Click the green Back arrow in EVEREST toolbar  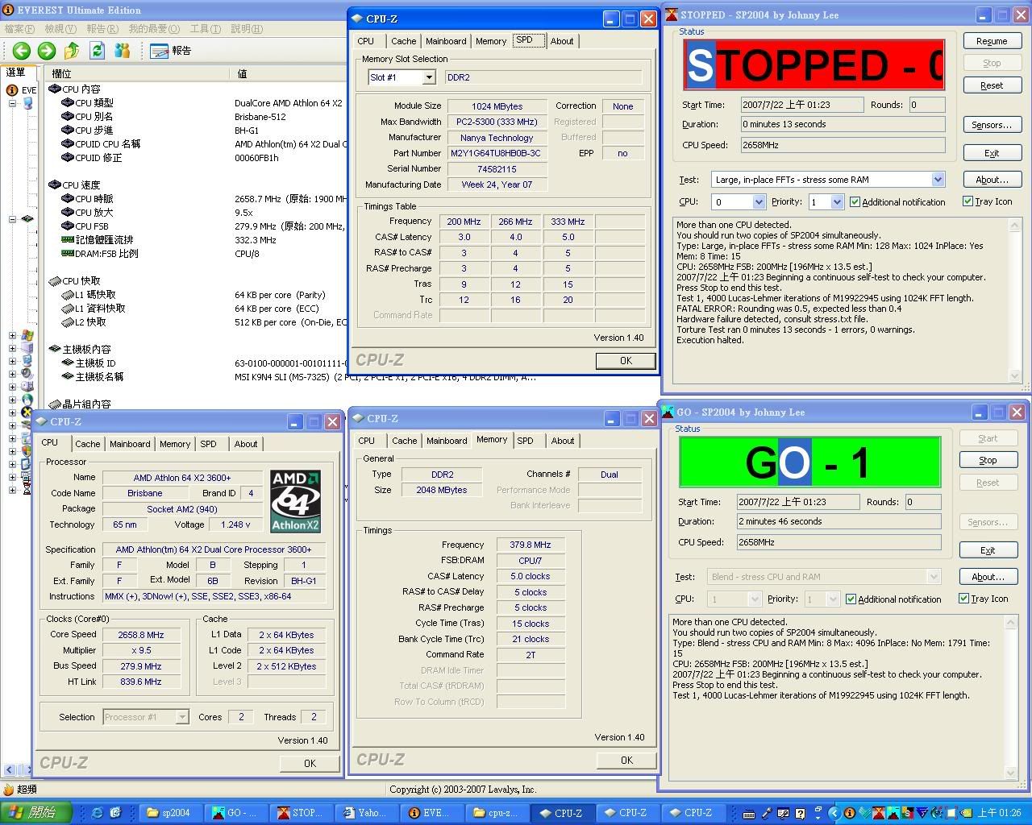[x=22, y=51]
